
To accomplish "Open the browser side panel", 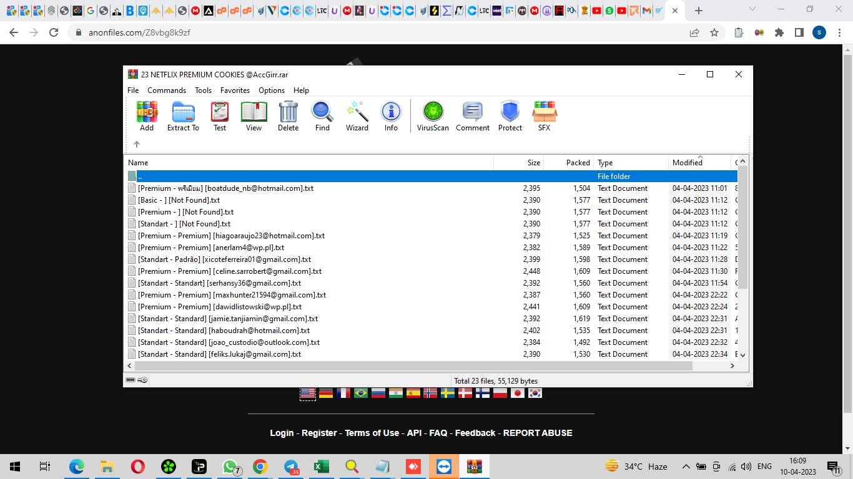I will pos(799,32).
